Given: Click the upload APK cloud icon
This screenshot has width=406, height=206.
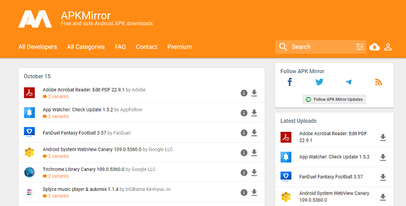Looking at the screenshot, I should click(375, 47).
